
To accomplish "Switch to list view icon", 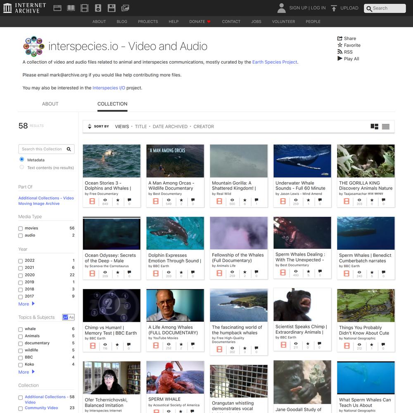I will (x=386, y=127).
